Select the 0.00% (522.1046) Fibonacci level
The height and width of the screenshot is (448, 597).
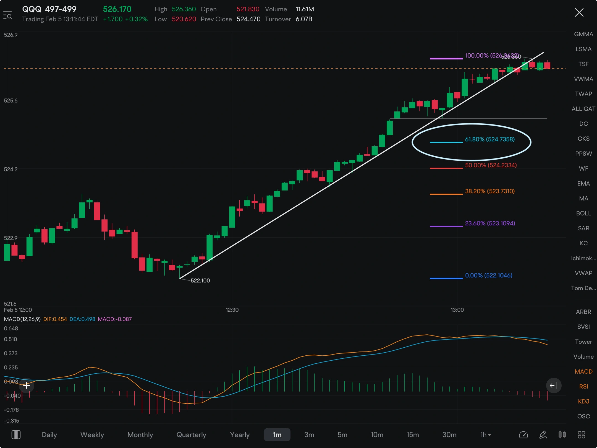(x=489, y=275)
